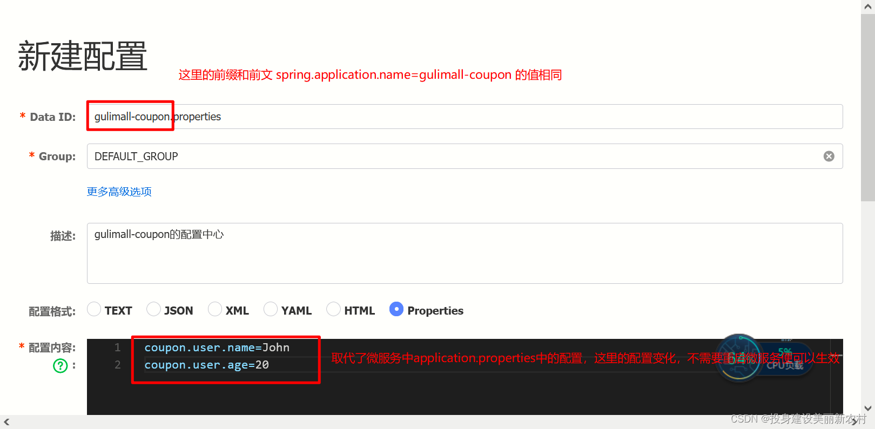This screenshot has width=875, height=429.
Task: Select the JSON format radio button
Action: coord(153,309)
